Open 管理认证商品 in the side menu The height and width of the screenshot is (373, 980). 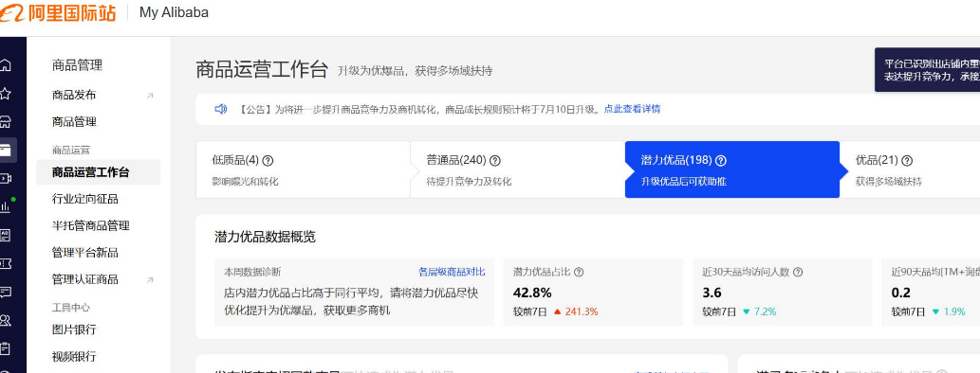pos(85,279)
